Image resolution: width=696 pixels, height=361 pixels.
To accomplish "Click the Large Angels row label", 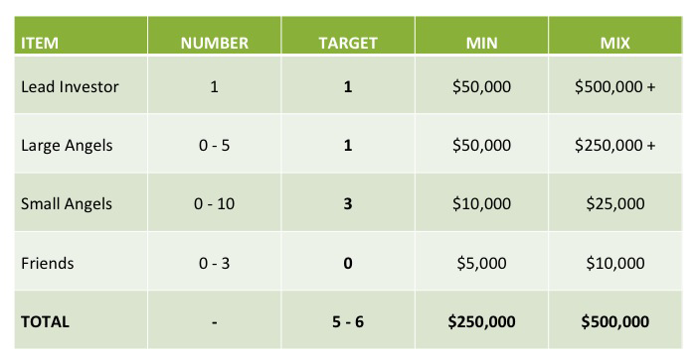I will (67, 145).
